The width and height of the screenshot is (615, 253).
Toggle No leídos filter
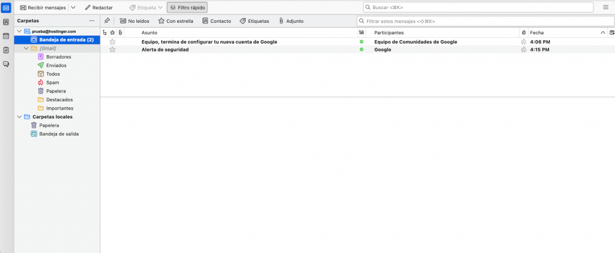tap(135, 21)
